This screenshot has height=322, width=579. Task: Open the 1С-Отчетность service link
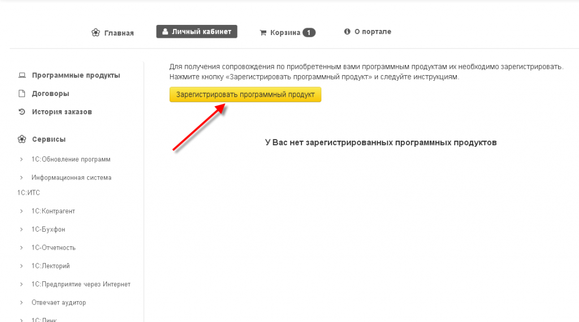click(54, 247)
